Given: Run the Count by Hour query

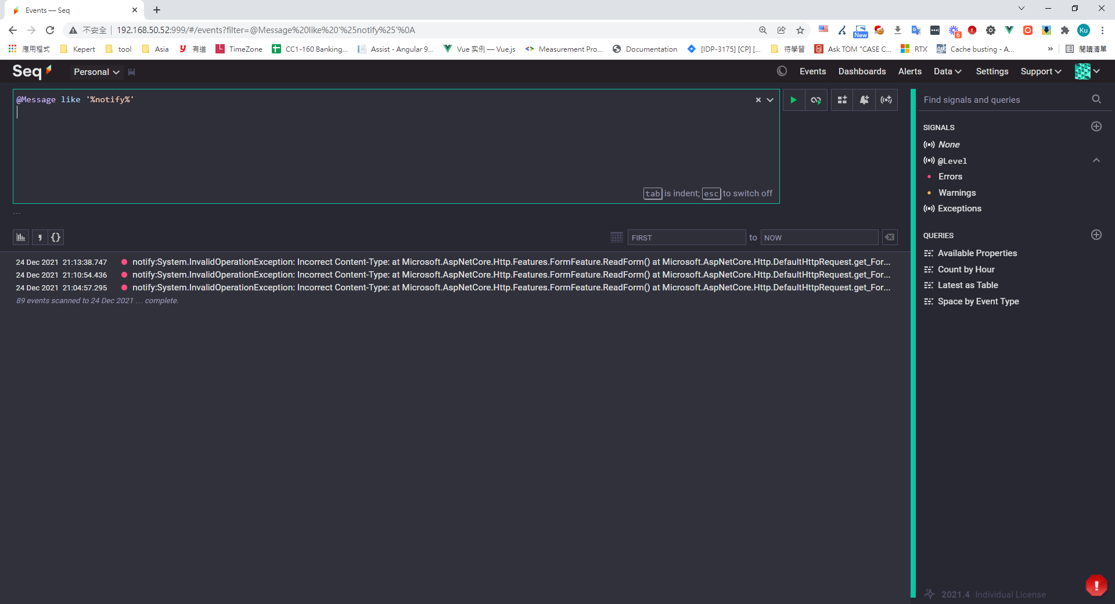Looking at the screenshot, I should click(x=966, y=269).
